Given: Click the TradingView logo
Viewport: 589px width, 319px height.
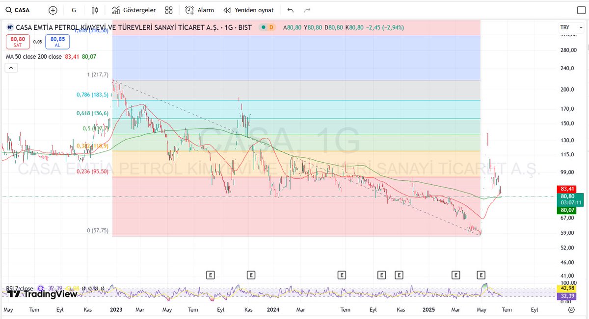Looking at the screenshot, I should pyautogui.click(x=43, y=294).
